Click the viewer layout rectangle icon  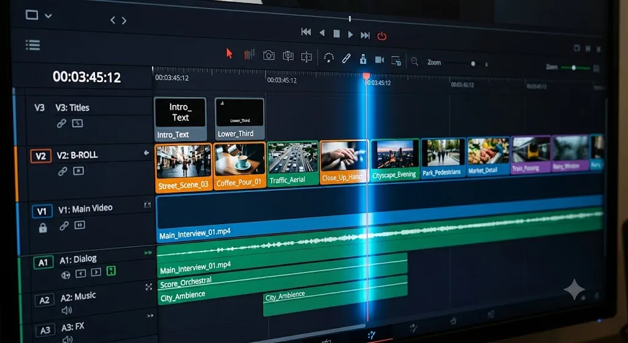pos(32,15)
